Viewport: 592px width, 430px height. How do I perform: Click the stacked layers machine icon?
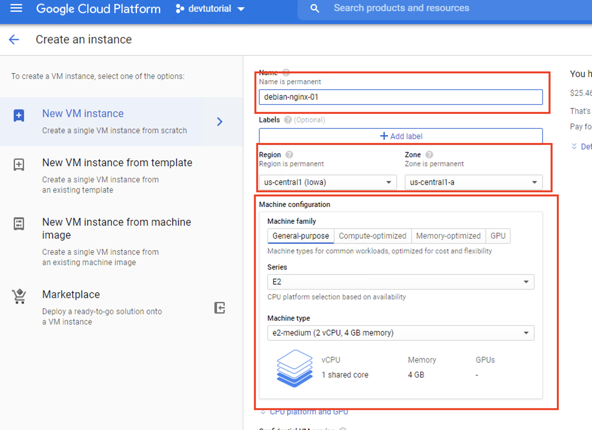click(x=294, y=368)
